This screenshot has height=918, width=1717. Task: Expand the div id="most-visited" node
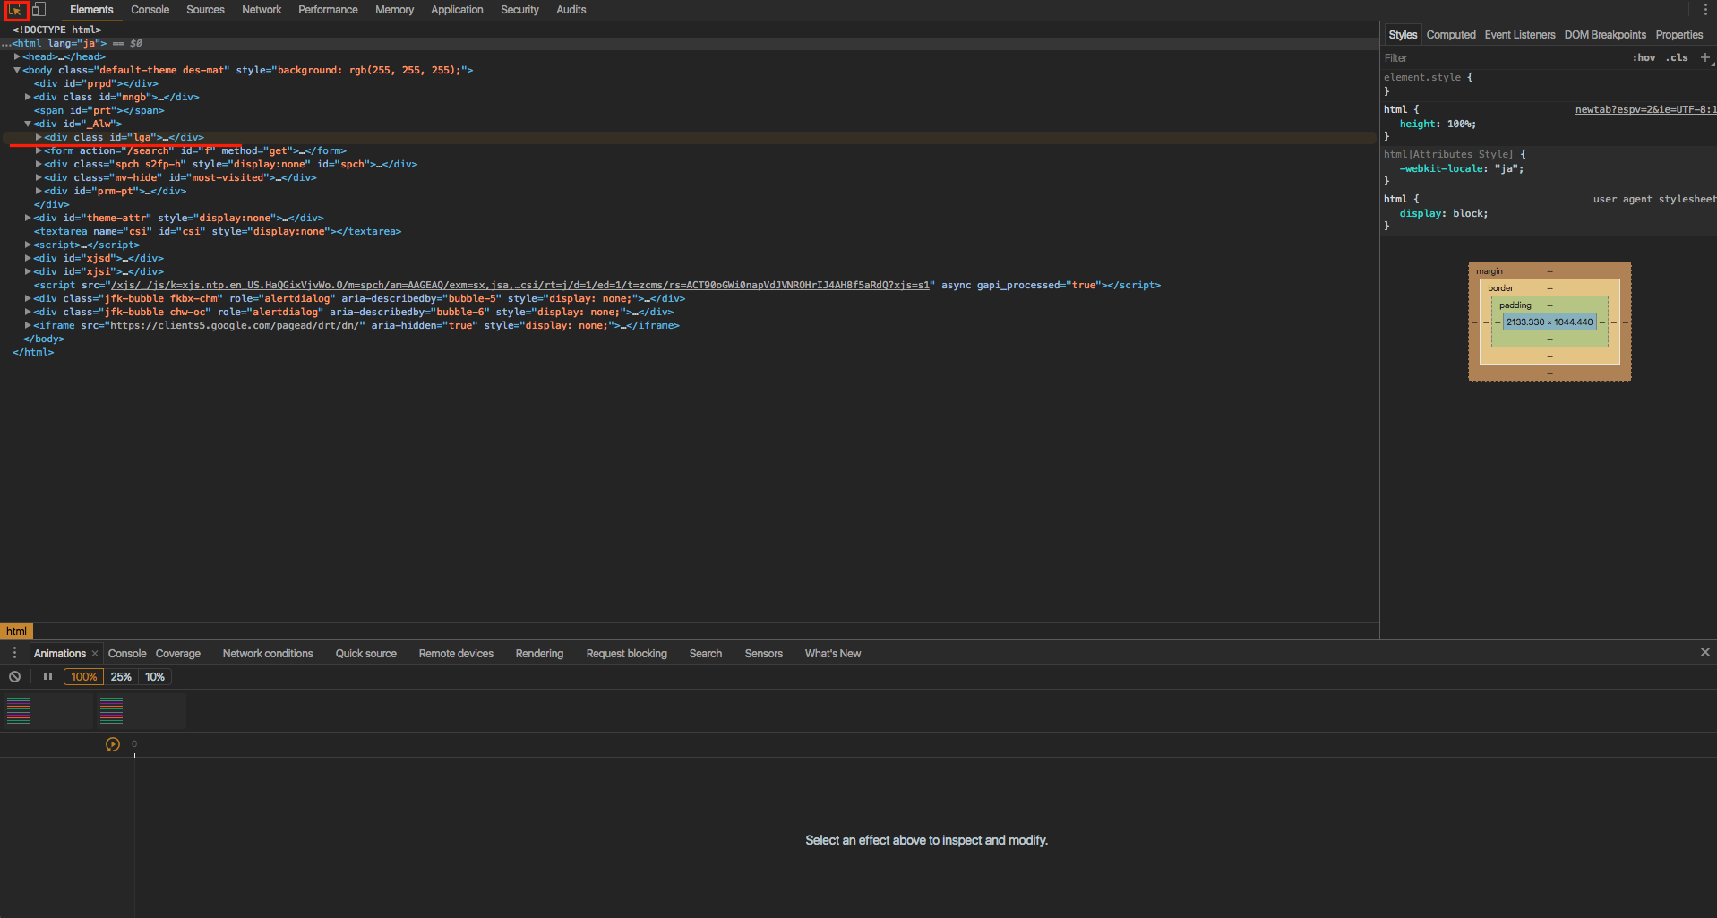click(39, 177)
